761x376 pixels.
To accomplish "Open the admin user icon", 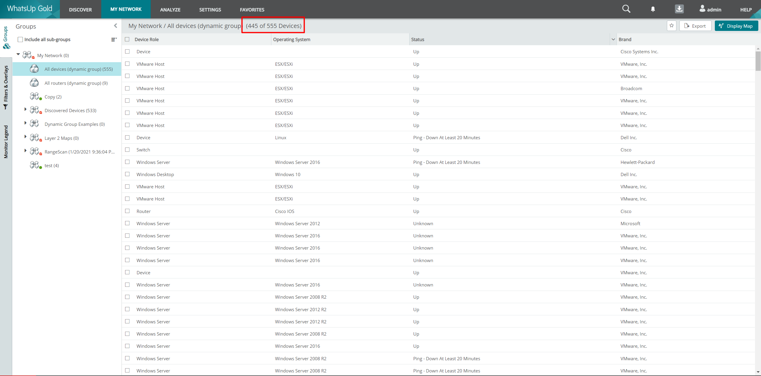I will coord(702,9).
